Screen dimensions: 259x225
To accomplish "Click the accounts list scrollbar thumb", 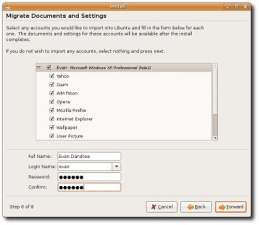I will click(215, 125).
